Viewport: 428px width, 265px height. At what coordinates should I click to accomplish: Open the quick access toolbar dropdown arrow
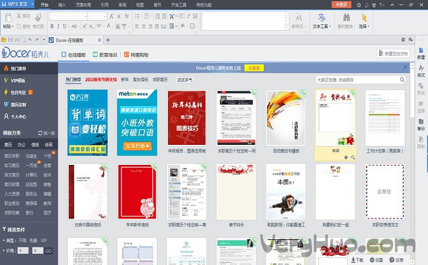click(x=44, y=40)
